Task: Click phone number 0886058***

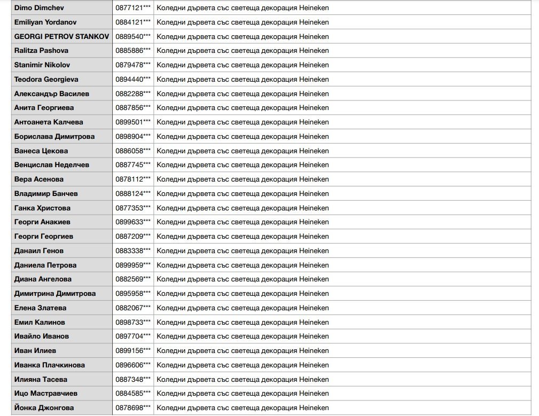Action: [133, 151]
